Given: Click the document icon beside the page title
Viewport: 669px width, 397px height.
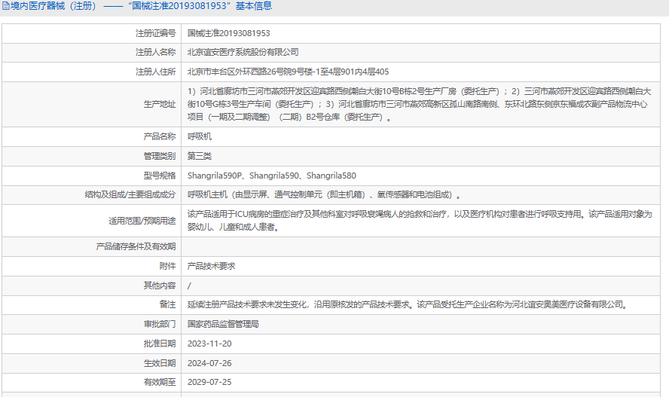Looking at the screenshot, I should click(x=6, y=6).
